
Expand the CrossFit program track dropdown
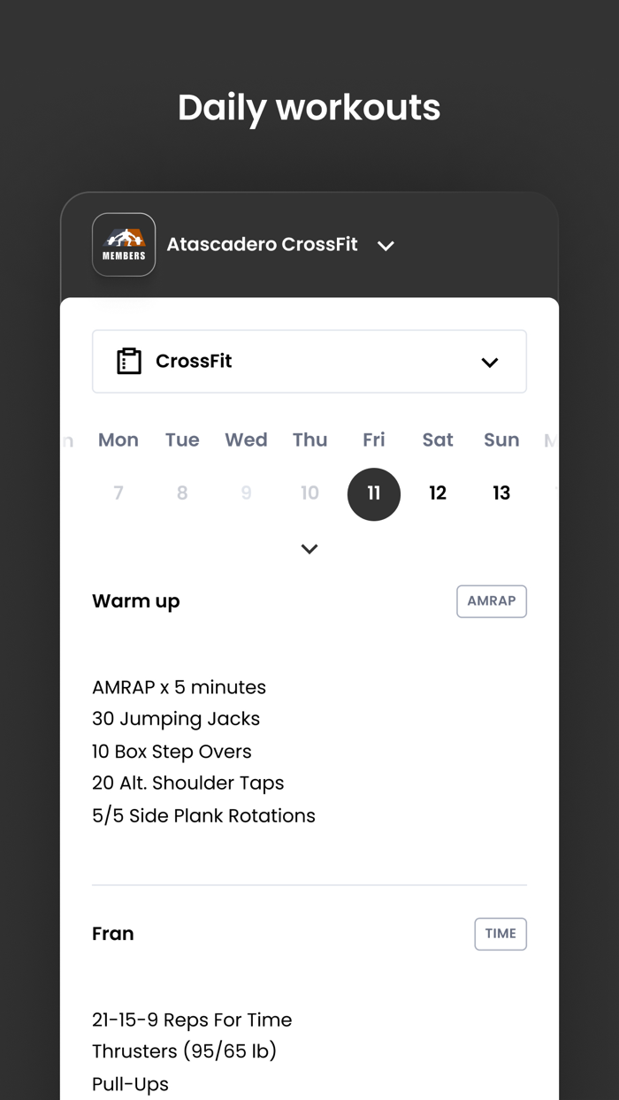point(489,362)
